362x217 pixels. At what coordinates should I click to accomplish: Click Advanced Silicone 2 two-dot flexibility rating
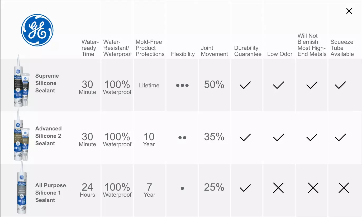coord(182,138)
